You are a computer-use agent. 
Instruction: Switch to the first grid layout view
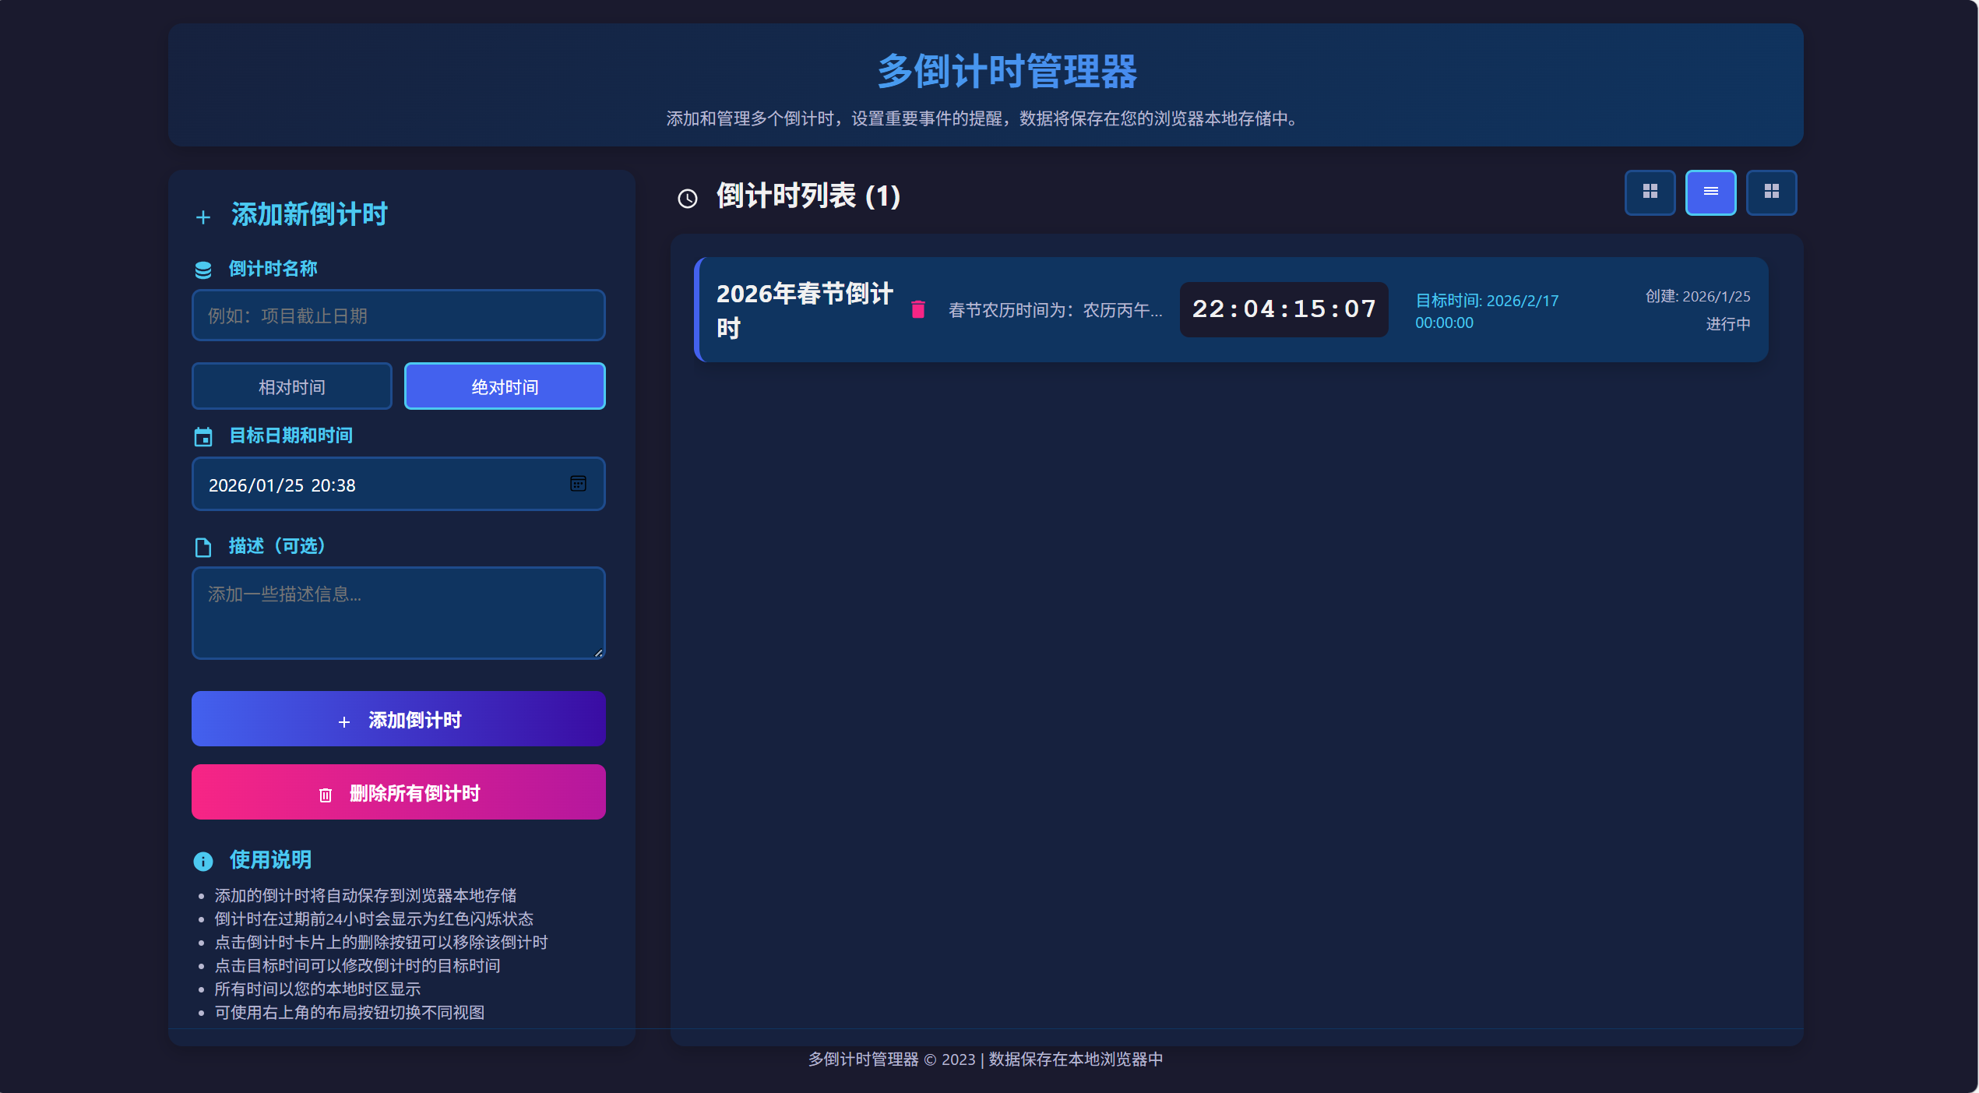point(1650,192)
